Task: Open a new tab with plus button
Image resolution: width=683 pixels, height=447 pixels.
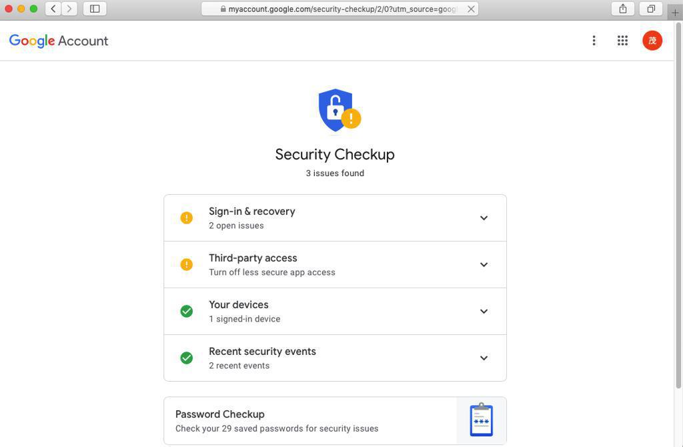Action: coord(675,13)
